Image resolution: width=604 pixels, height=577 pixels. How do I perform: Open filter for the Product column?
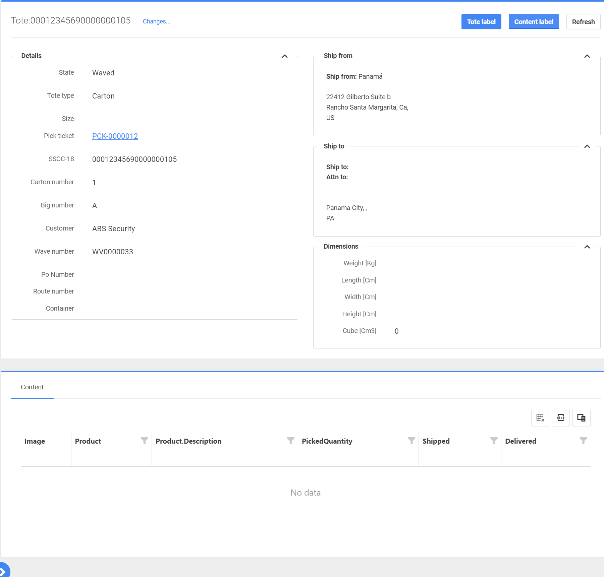[x=144, y=441]
